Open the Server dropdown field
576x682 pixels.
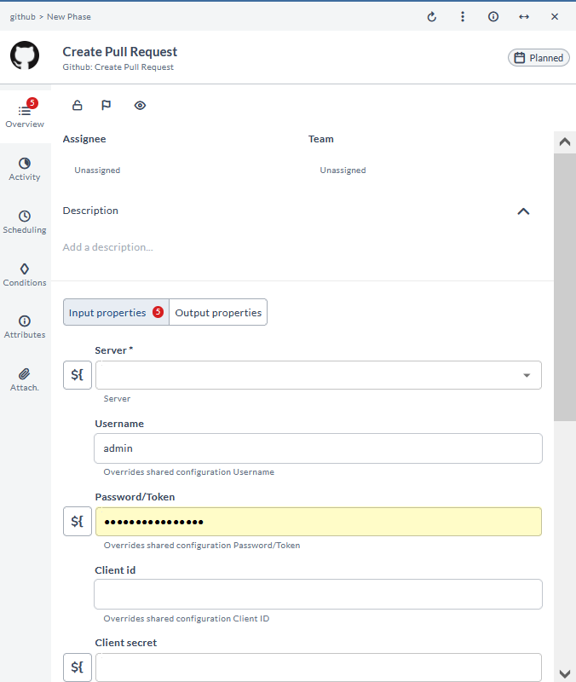(x=319, y=375)
